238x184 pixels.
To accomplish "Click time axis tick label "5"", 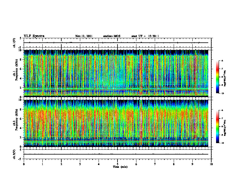I will (x=117, y=164).
